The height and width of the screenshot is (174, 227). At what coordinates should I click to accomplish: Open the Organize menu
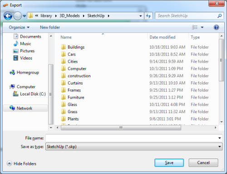(19, 27)
